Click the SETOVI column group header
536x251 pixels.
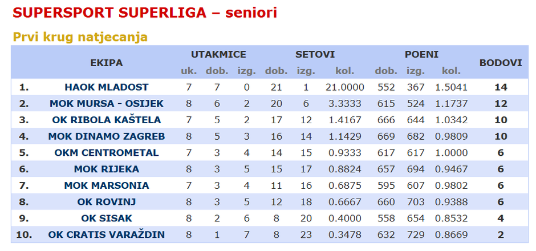click(315, 55)
